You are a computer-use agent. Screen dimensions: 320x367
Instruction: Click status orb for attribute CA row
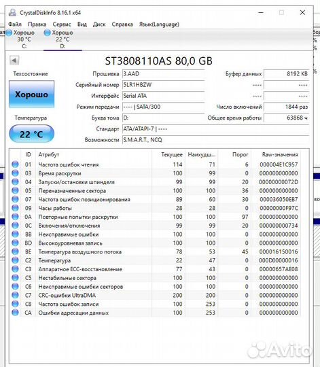click(15, 313)
